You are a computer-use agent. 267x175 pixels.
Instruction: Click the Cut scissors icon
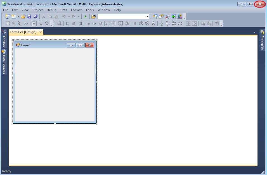(43, 16)
